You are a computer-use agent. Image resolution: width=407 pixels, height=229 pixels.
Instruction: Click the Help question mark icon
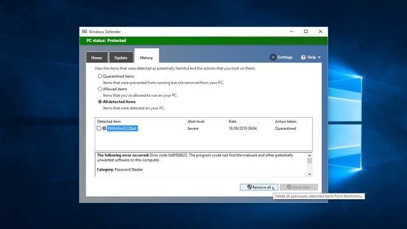click(x=303, y=57)
